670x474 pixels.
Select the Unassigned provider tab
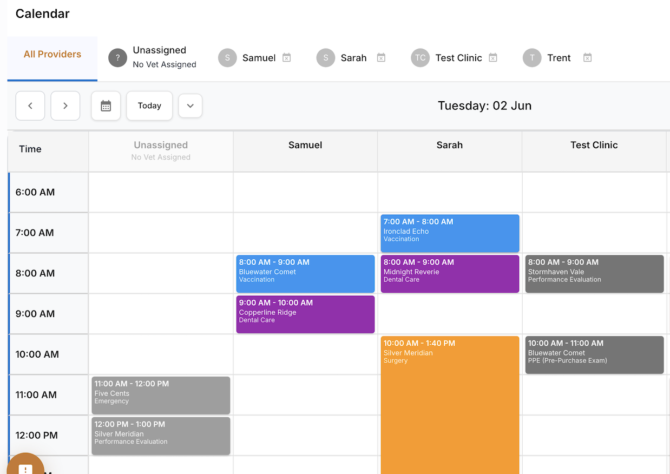click(153, 57)
